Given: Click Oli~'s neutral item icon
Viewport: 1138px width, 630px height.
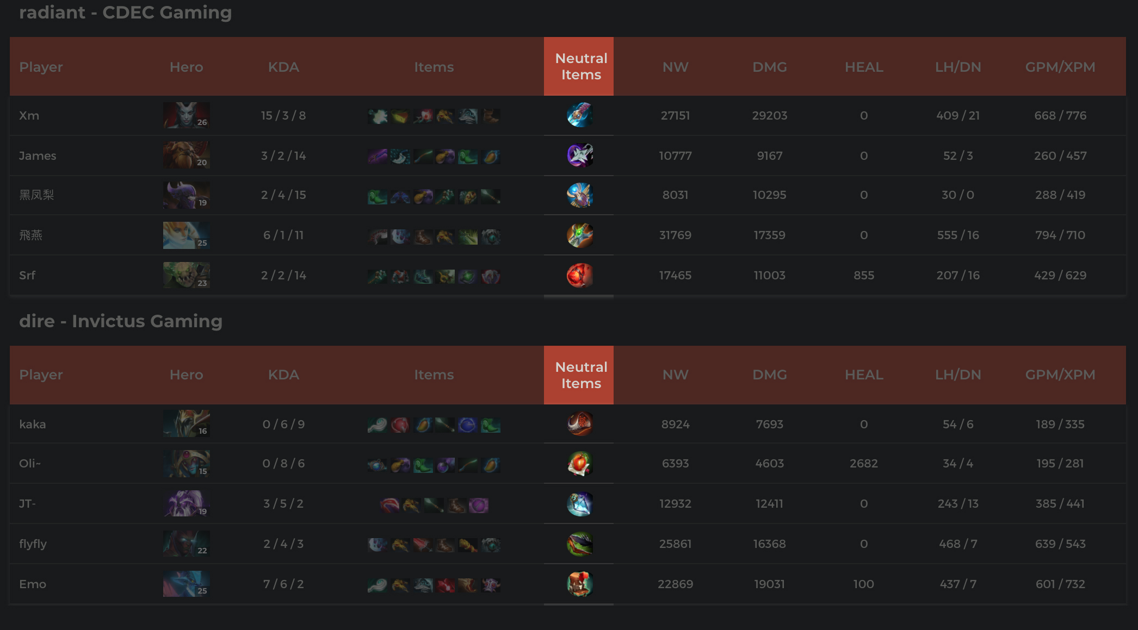Looking at the screenshot, I should [x=579, y=464].
